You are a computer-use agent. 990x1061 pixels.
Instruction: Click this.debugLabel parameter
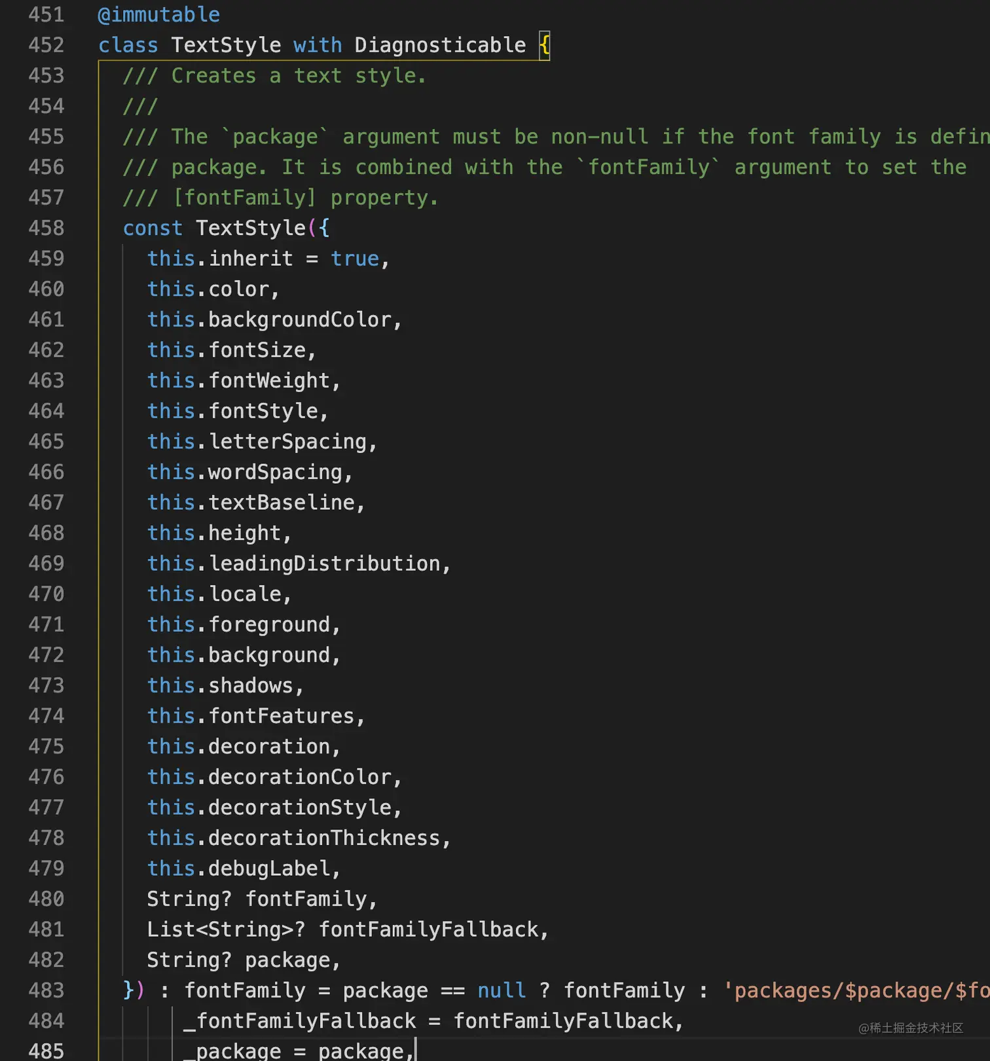point(238,869)
